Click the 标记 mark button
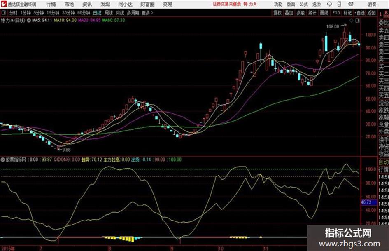 click(347, 13)
